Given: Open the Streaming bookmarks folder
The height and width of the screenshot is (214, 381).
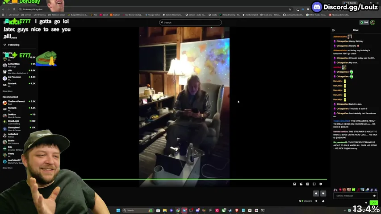Looking at the screenshot, I should point(40,15).
